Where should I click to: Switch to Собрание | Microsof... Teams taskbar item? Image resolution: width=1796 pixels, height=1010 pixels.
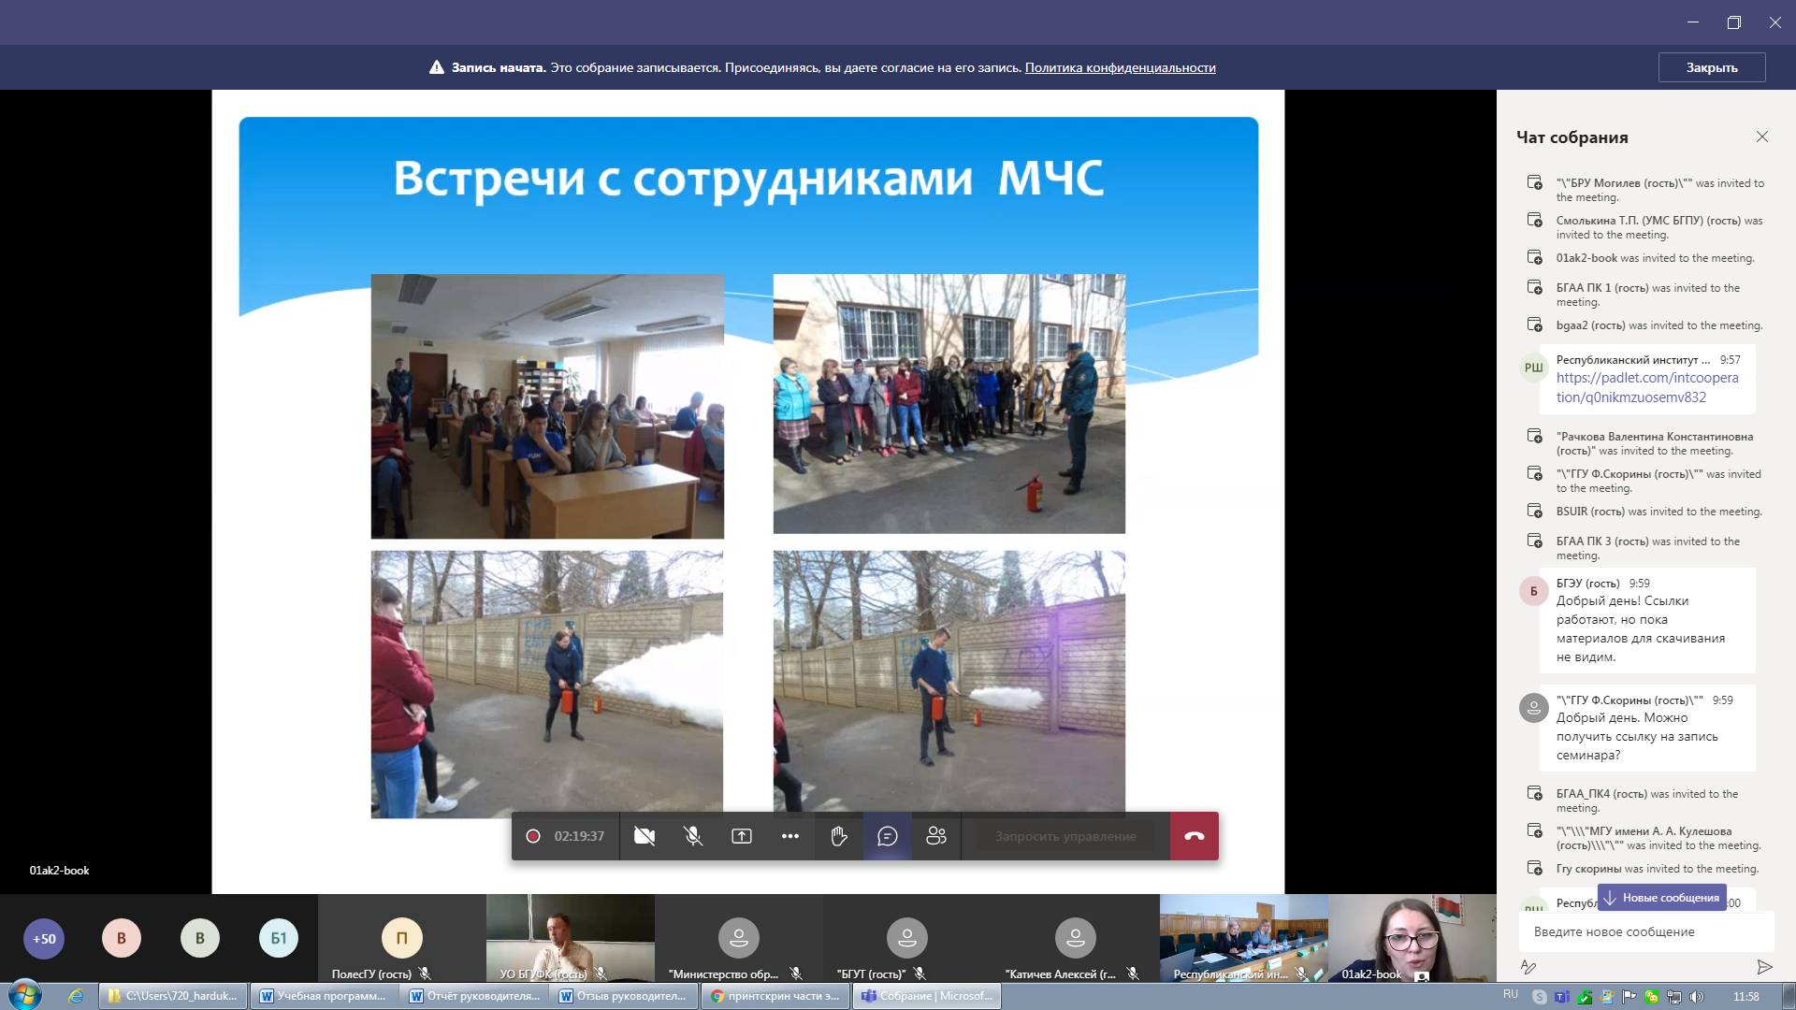click(927, 996)
